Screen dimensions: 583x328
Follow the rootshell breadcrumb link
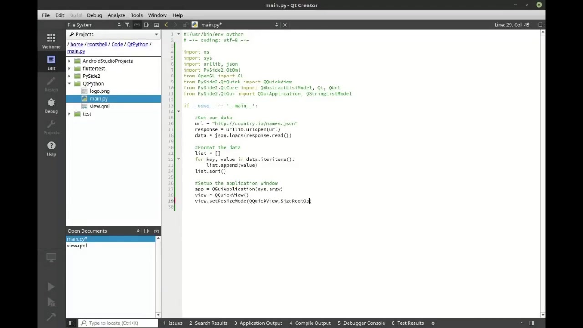(97, 44)
